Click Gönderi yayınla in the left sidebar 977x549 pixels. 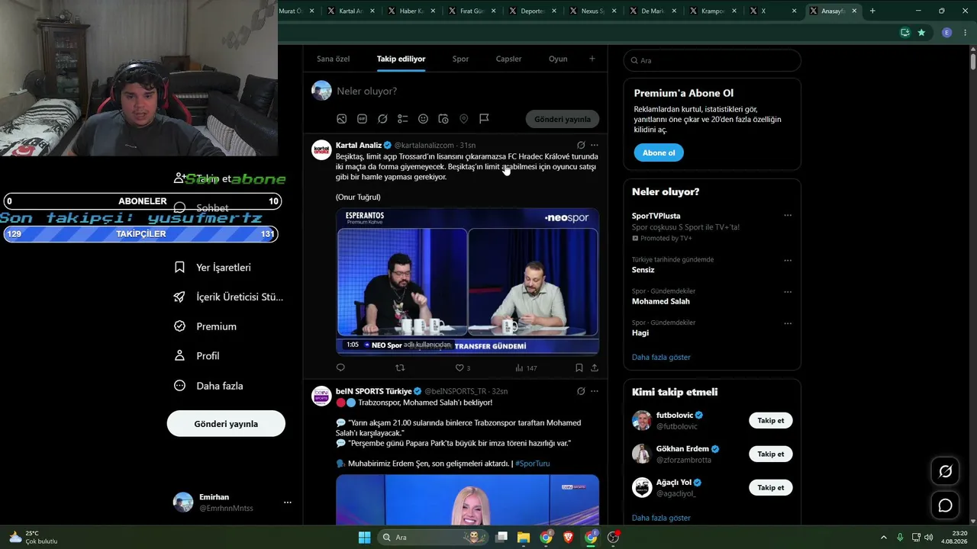(x=226, y=424)
